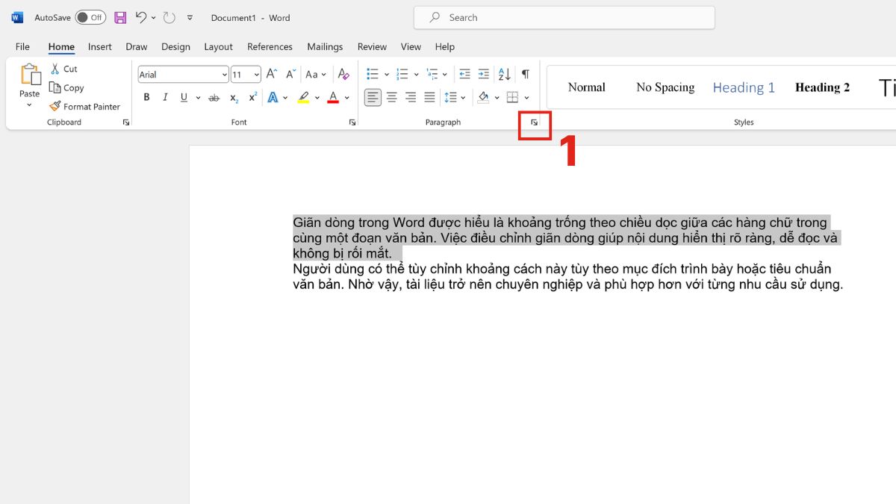Click the Search box
Image resolution: width=896 pixels, height=504 pixels.
(x=564, y=17)
